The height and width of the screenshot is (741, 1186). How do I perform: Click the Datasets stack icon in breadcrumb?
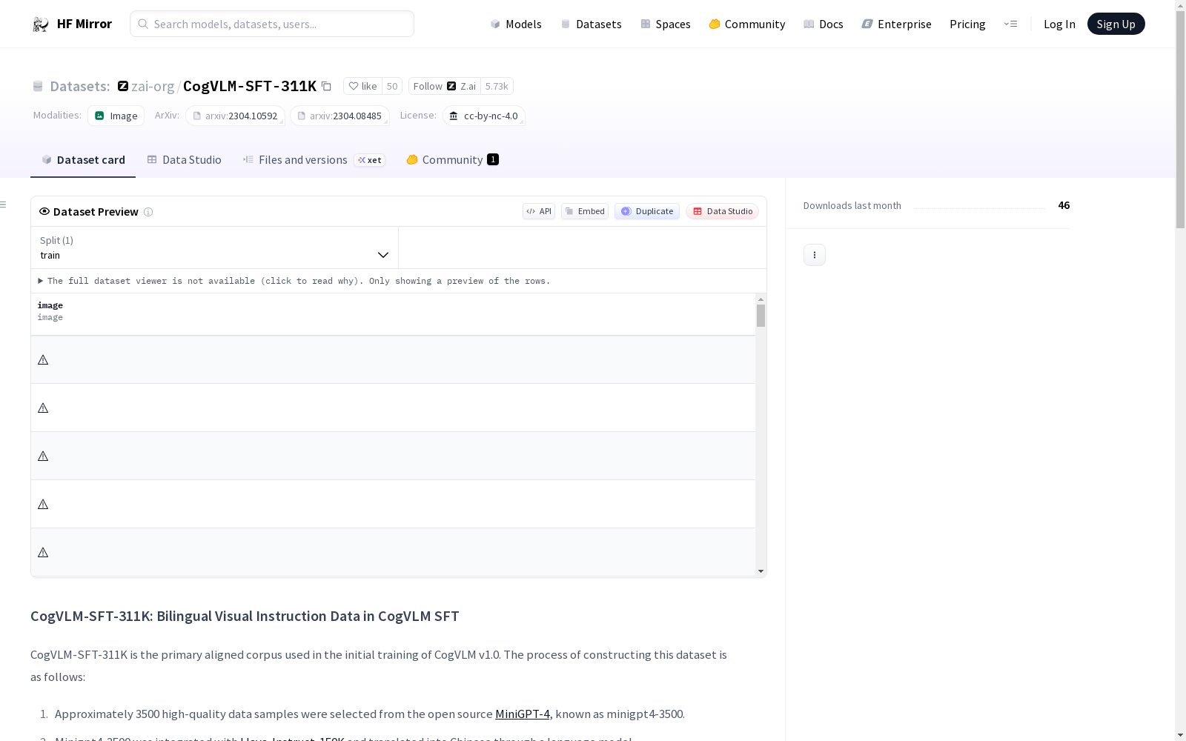point(38,86)
